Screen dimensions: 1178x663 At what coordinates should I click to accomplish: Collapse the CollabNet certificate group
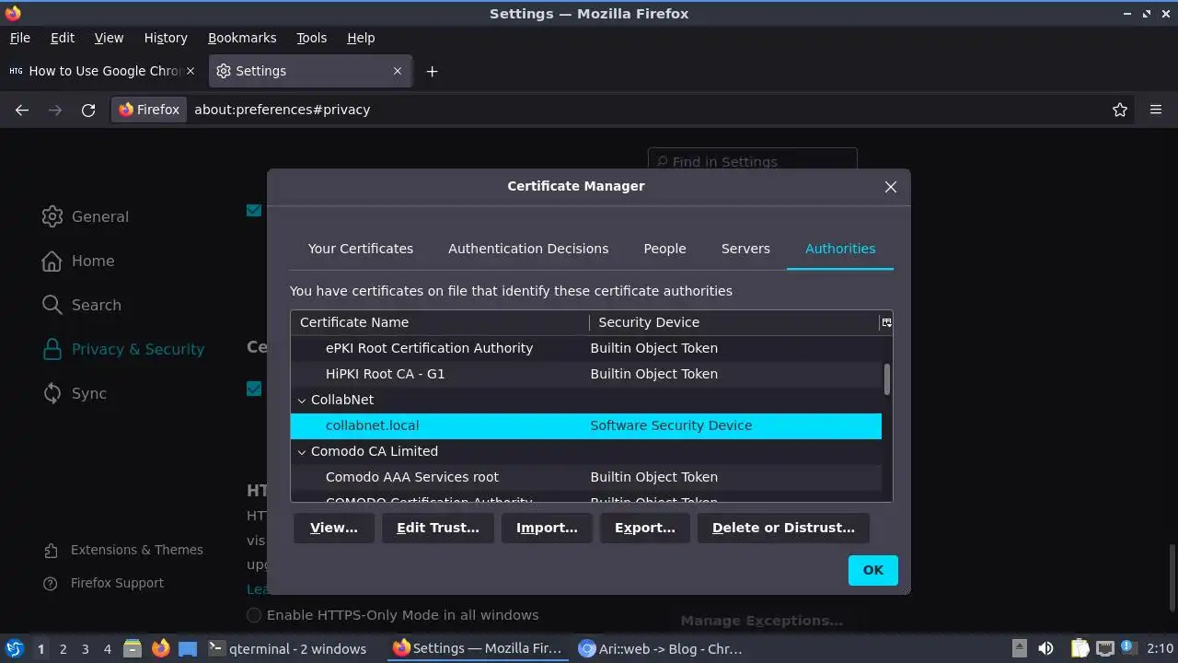coord(301,401)
